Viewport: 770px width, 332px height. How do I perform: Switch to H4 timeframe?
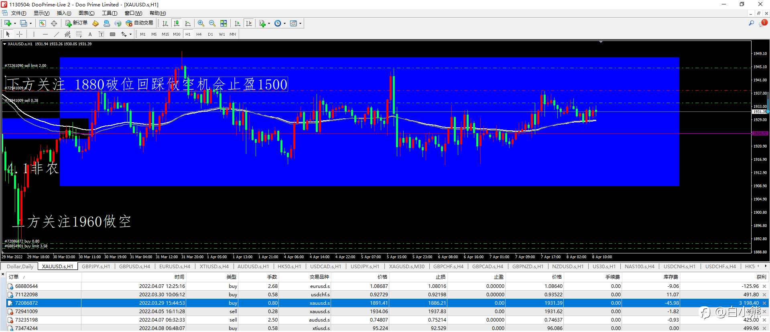[199, 34]
